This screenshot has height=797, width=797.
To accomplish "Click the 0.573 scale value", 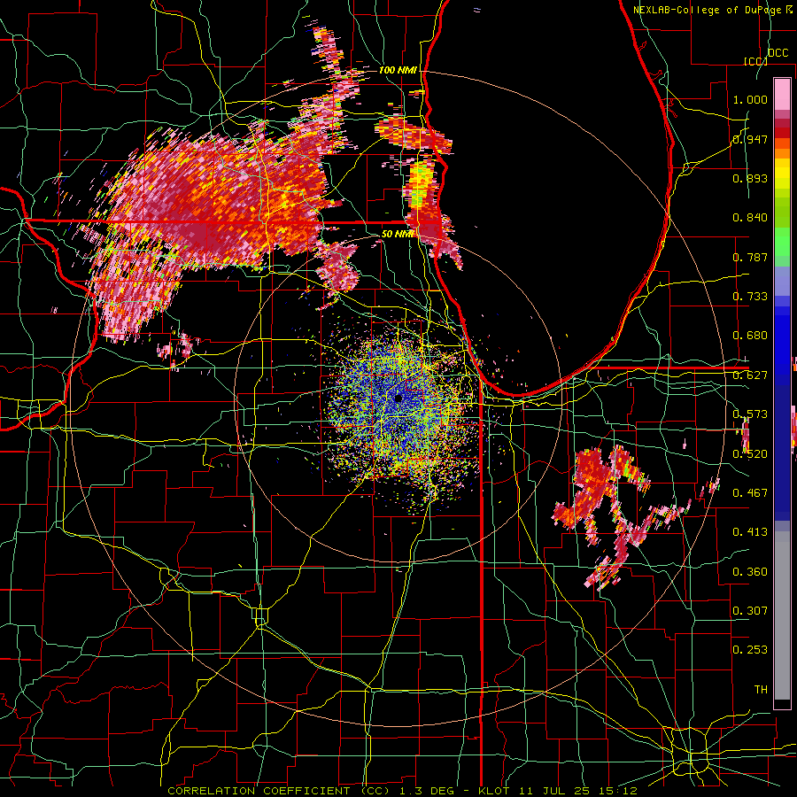I will click(750, 414).
